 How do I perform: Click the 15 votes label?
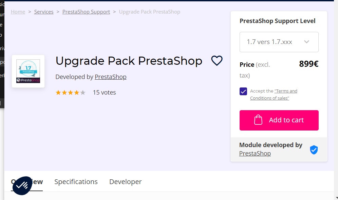[x=104, y=92]
